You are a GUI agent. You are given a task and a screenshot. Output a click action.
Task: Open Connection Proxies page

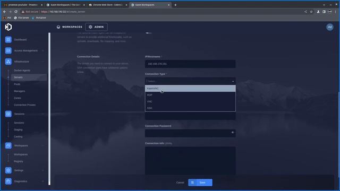(x=24, y=105)
